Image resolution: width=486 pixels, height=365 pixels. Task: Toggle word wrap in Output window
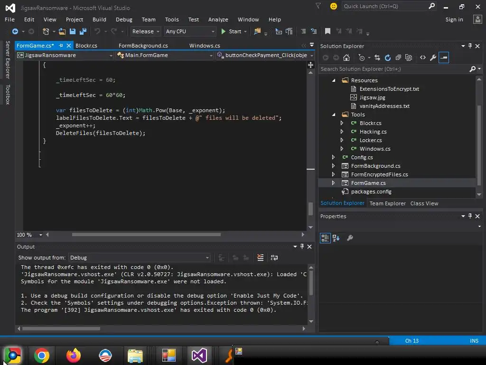(x=274, y=258)
